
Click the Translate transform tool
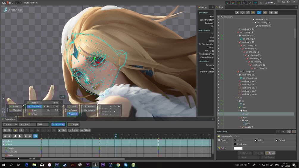[x=34, y=106]
